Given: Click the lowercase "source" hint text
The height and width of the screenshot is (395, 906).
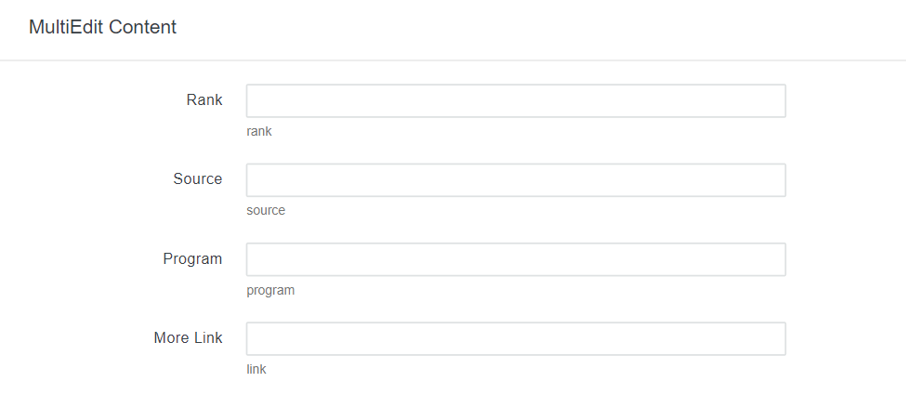Looking at the screenshot, I should pos(266,210).
